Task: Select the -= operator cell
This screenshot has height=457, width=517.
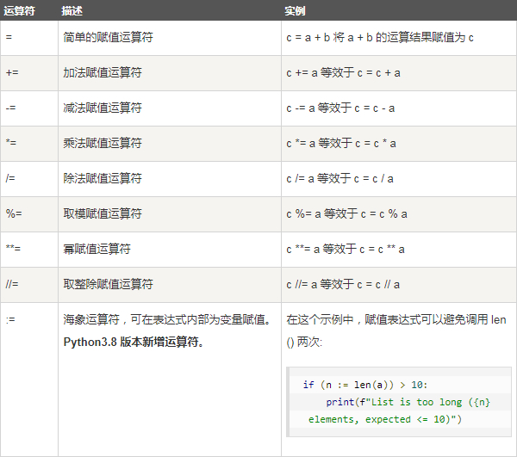Action: pyautogui.click(x=11, y=108)
